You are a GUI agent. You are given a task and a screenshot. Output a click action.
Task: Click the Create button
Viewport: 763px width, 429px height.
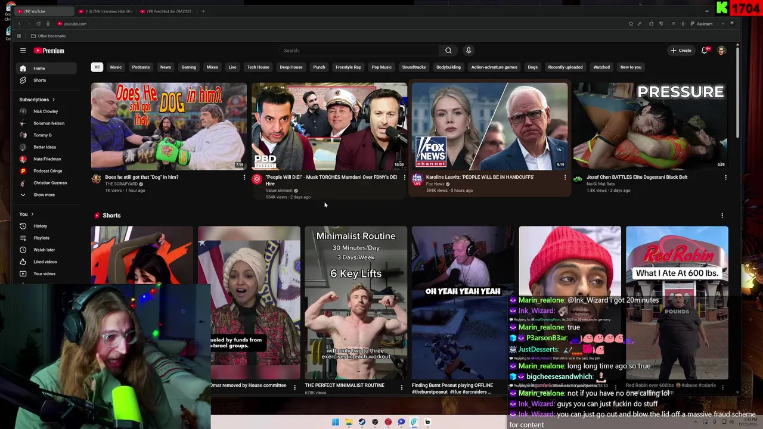tap(681, 51)
